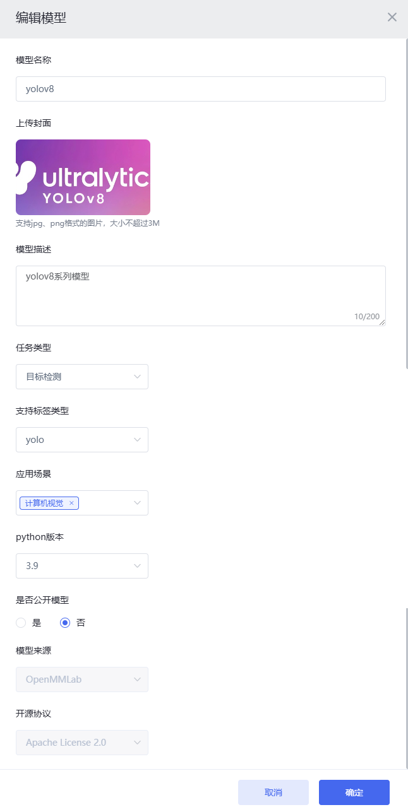
Task: Open the 3.9 python version dropdown
Action: pos(82,566)
